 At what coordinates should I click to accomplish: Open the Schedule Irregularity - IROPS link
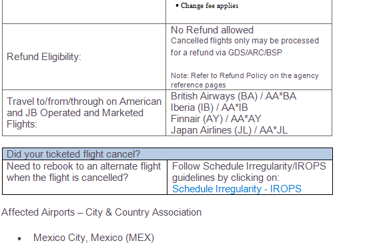pyautogui.click(x=237, y=189)
